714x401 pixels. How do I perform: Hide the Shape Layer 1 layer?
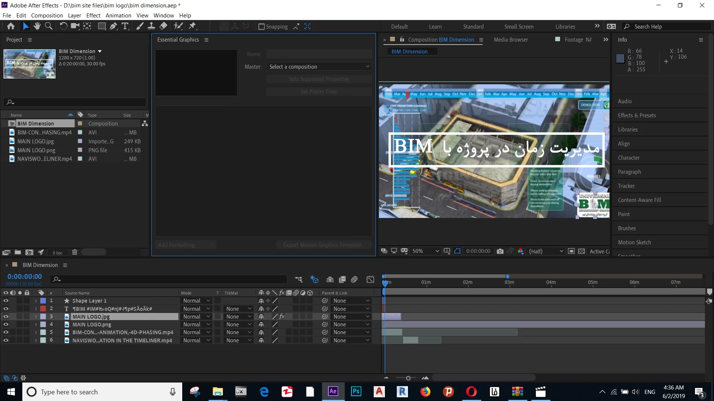coord(6,301)
